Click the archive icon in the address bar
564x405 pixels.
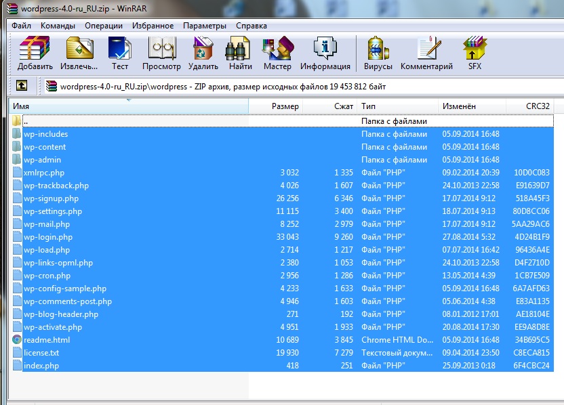pyautogui.click(x=52, y=86)
